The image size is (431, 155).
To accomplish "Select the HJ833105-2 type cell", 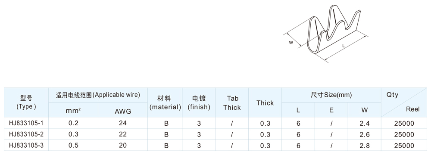I will tap(26, 134).
